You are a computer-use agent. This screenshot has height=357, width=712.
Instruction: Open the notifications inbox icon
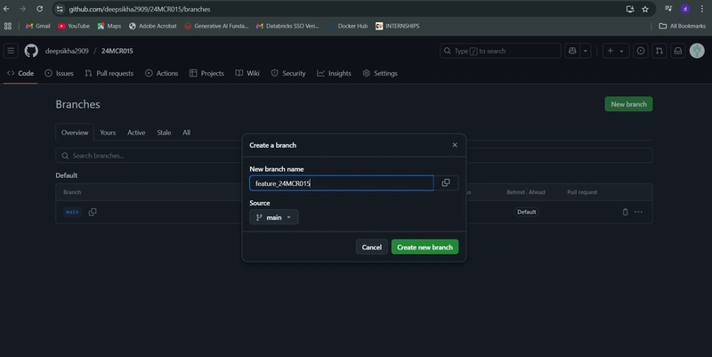pyautogui.click(x=678, y=51)
